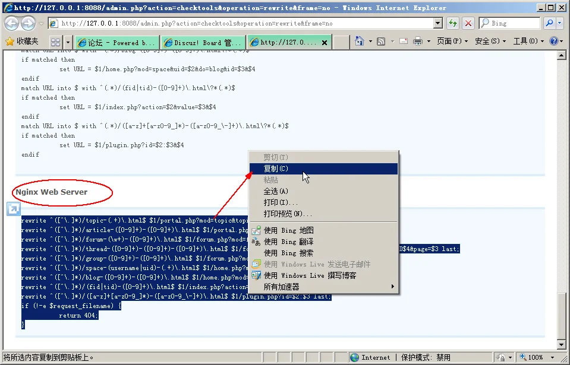This screenshot has height=365, width=570.
Task: Go to the Home page icon
Action: (360, 42)
